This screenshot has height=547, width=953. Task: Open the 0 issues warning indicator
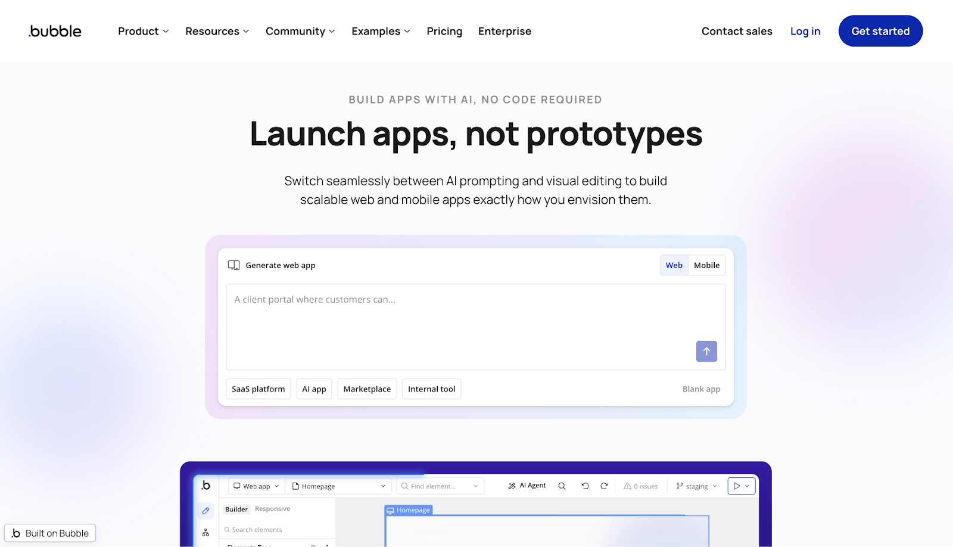tap(641, 486)
